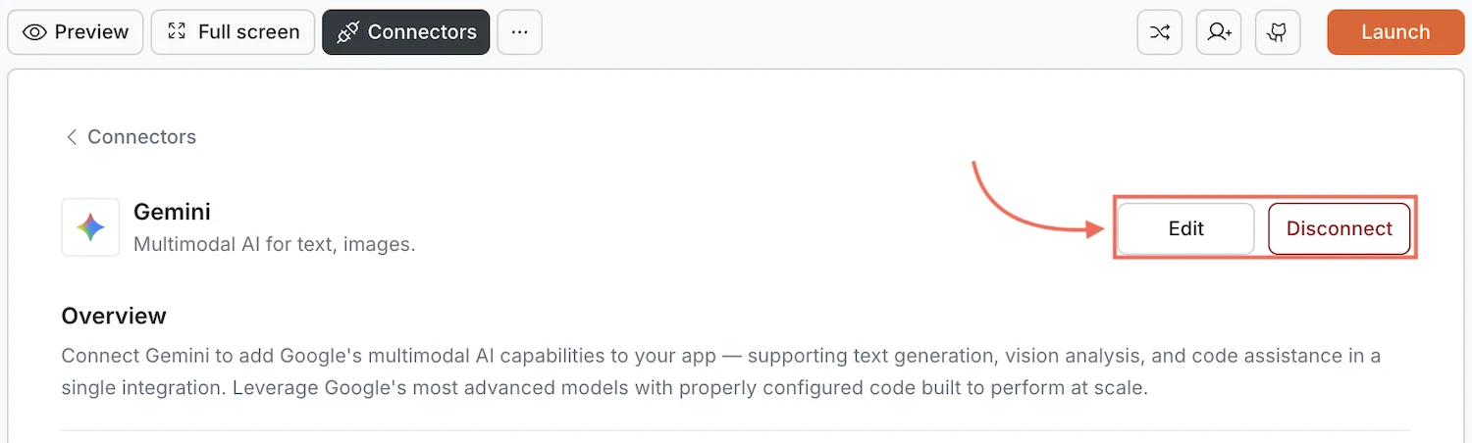Disconnect the Gemini connector

pos(1339,228)
